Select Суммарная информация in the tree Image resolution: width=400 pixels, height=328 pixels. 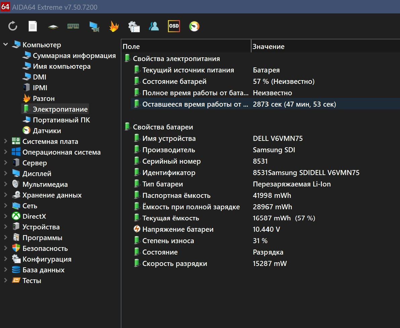(74, 56)
